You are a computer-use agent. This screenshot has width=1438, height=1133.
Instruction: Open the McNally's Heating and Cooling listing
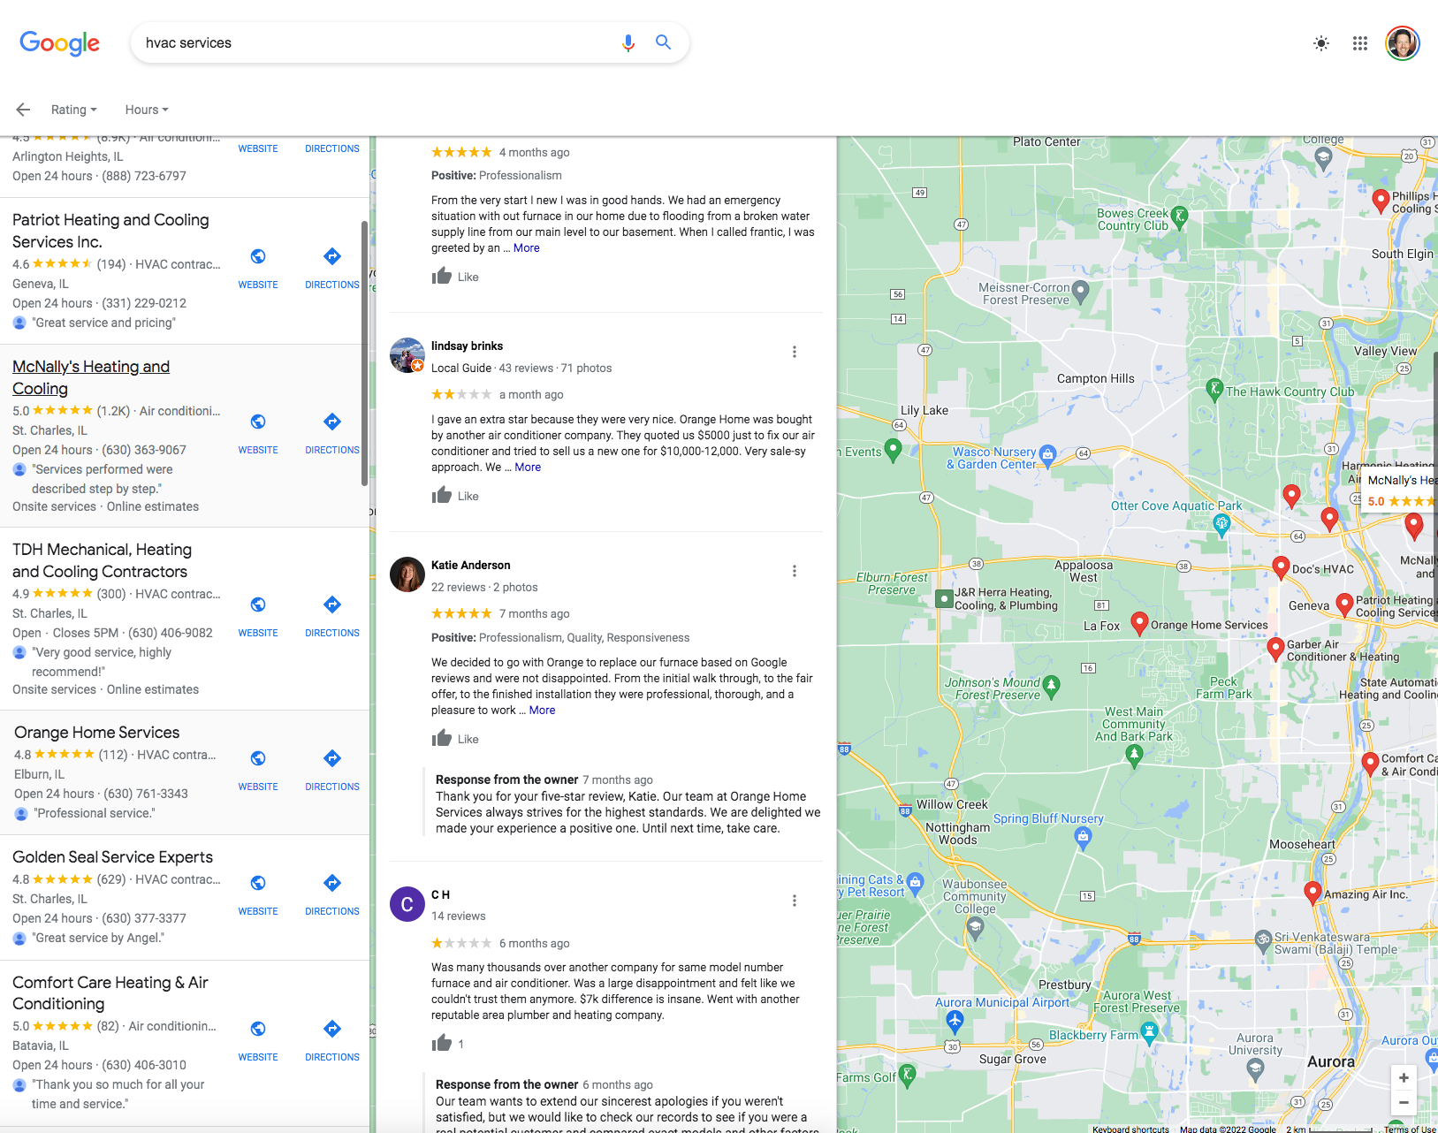click(91, 377)
